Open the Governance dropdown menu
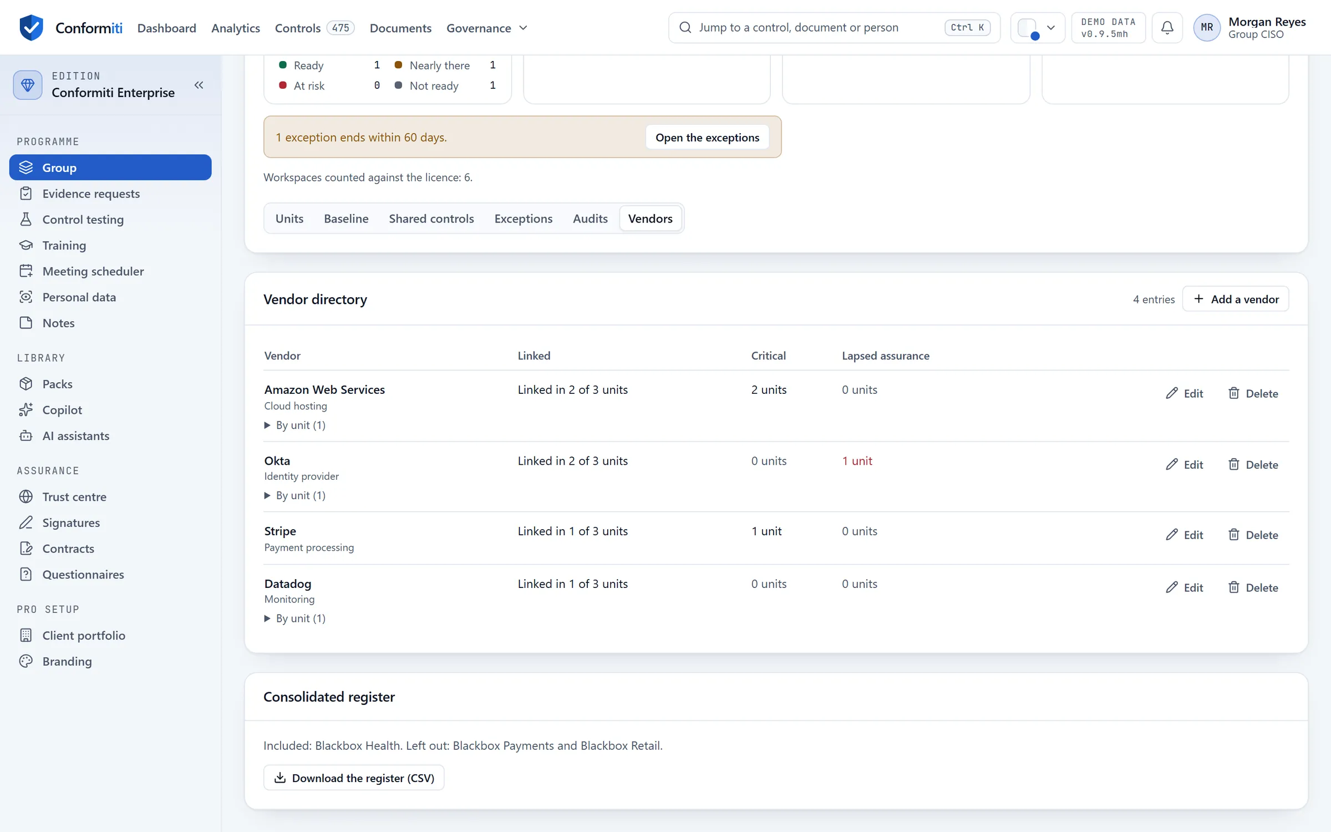 click(486, 28)
